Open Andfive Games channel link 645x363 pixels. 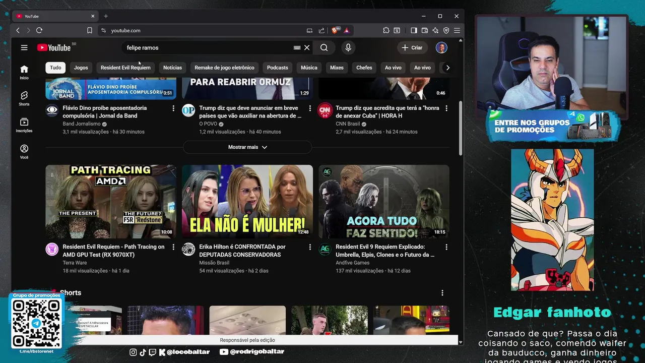click(x=352, y=263)
